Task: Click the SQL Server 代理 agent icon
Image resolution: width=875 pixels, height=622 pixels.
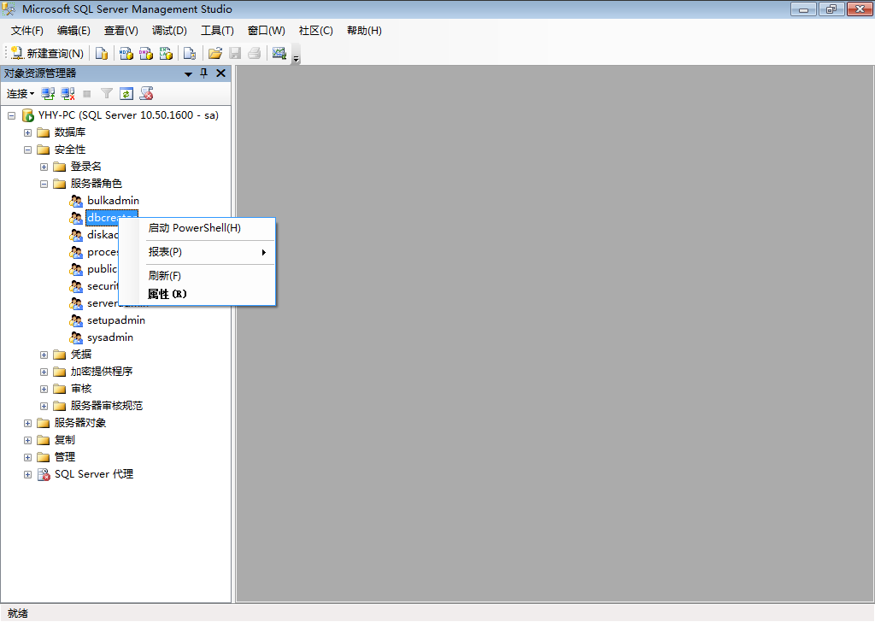Action: point(44,475)
